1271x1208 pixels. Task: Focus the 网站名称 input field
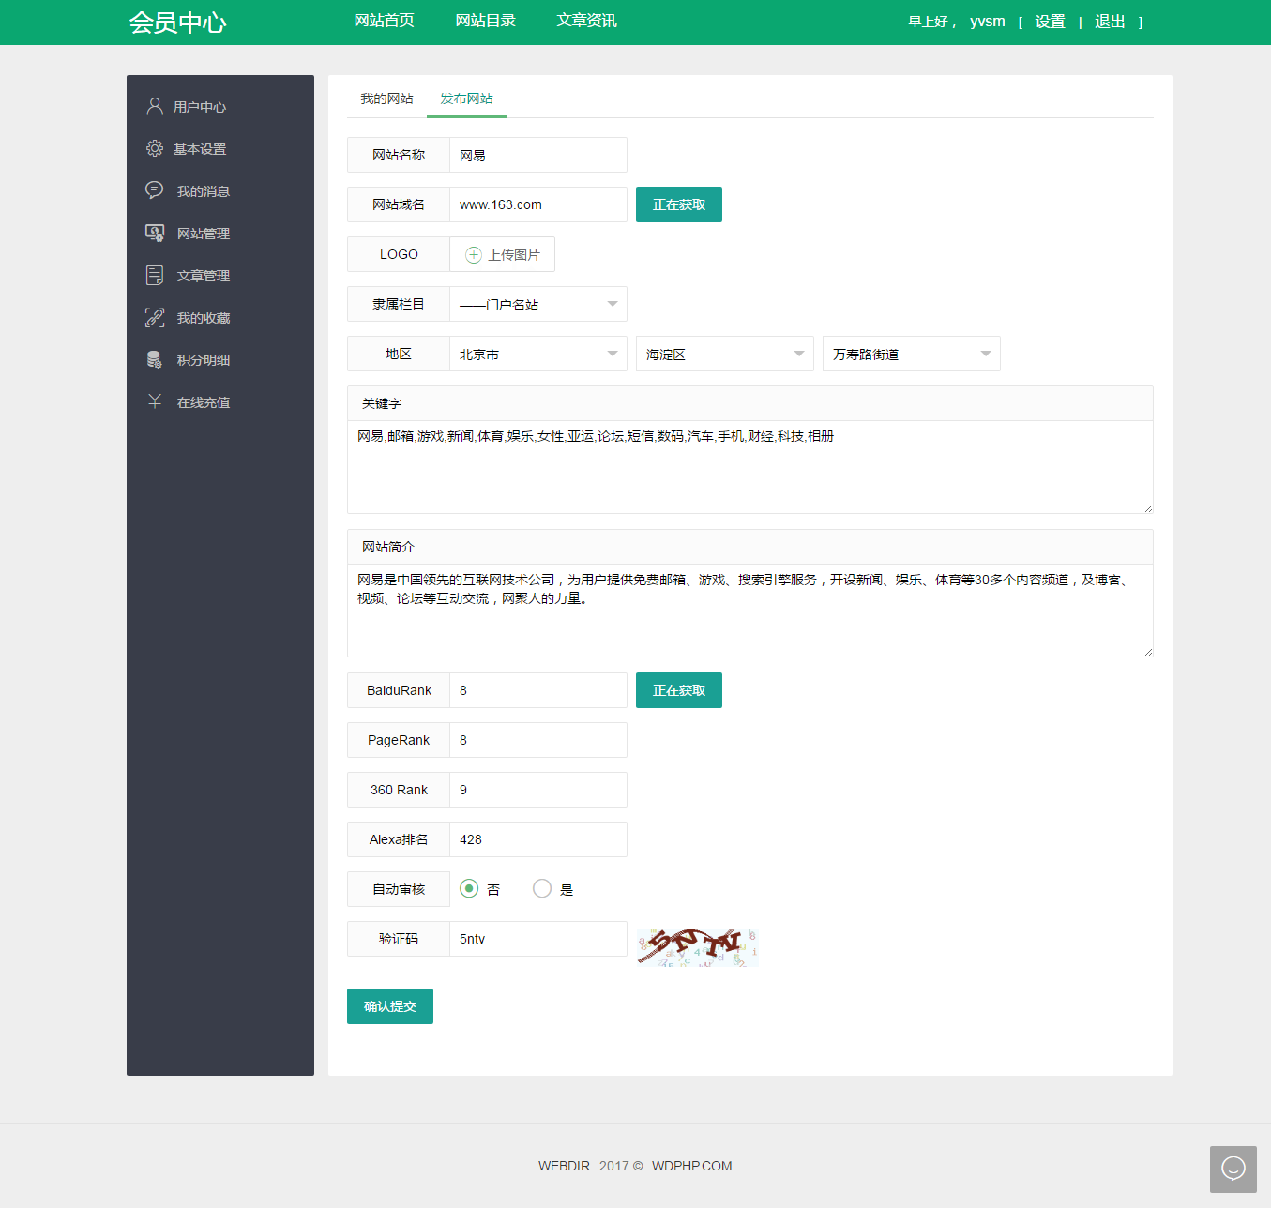(538, 155)
